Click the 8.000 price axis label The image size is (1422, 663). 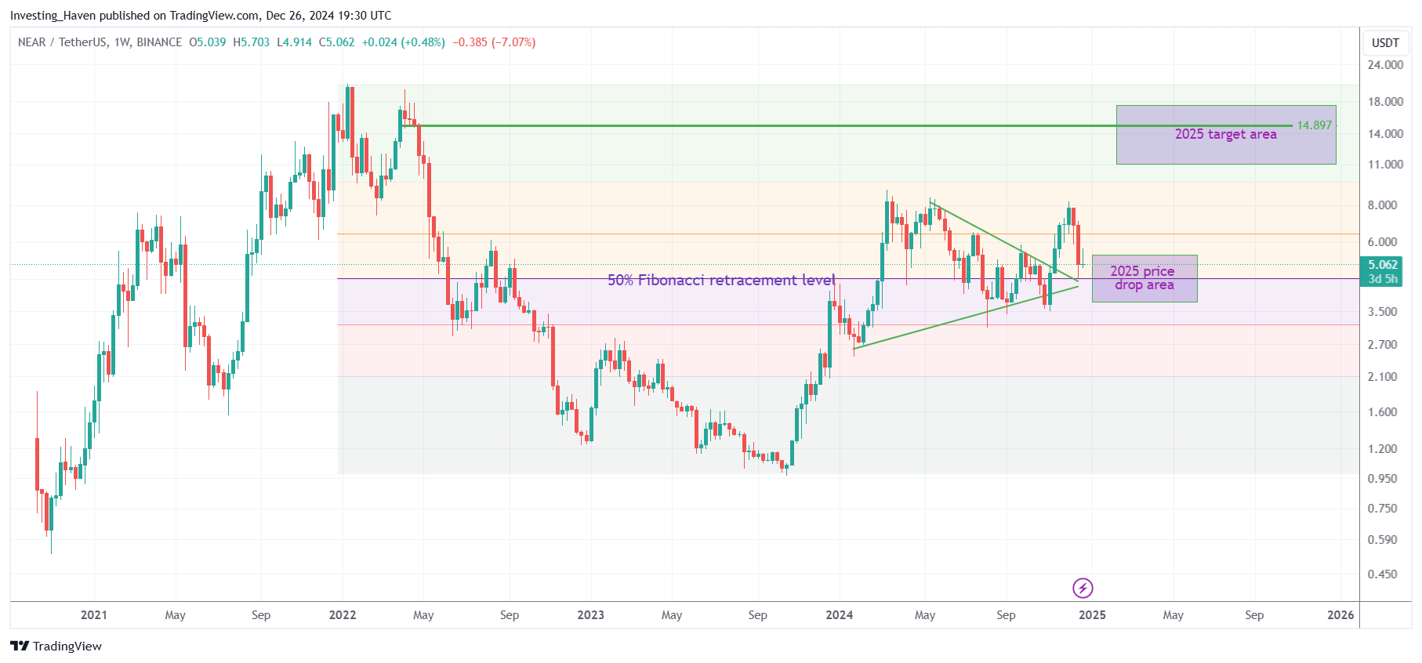click(x=1382, y=205)
